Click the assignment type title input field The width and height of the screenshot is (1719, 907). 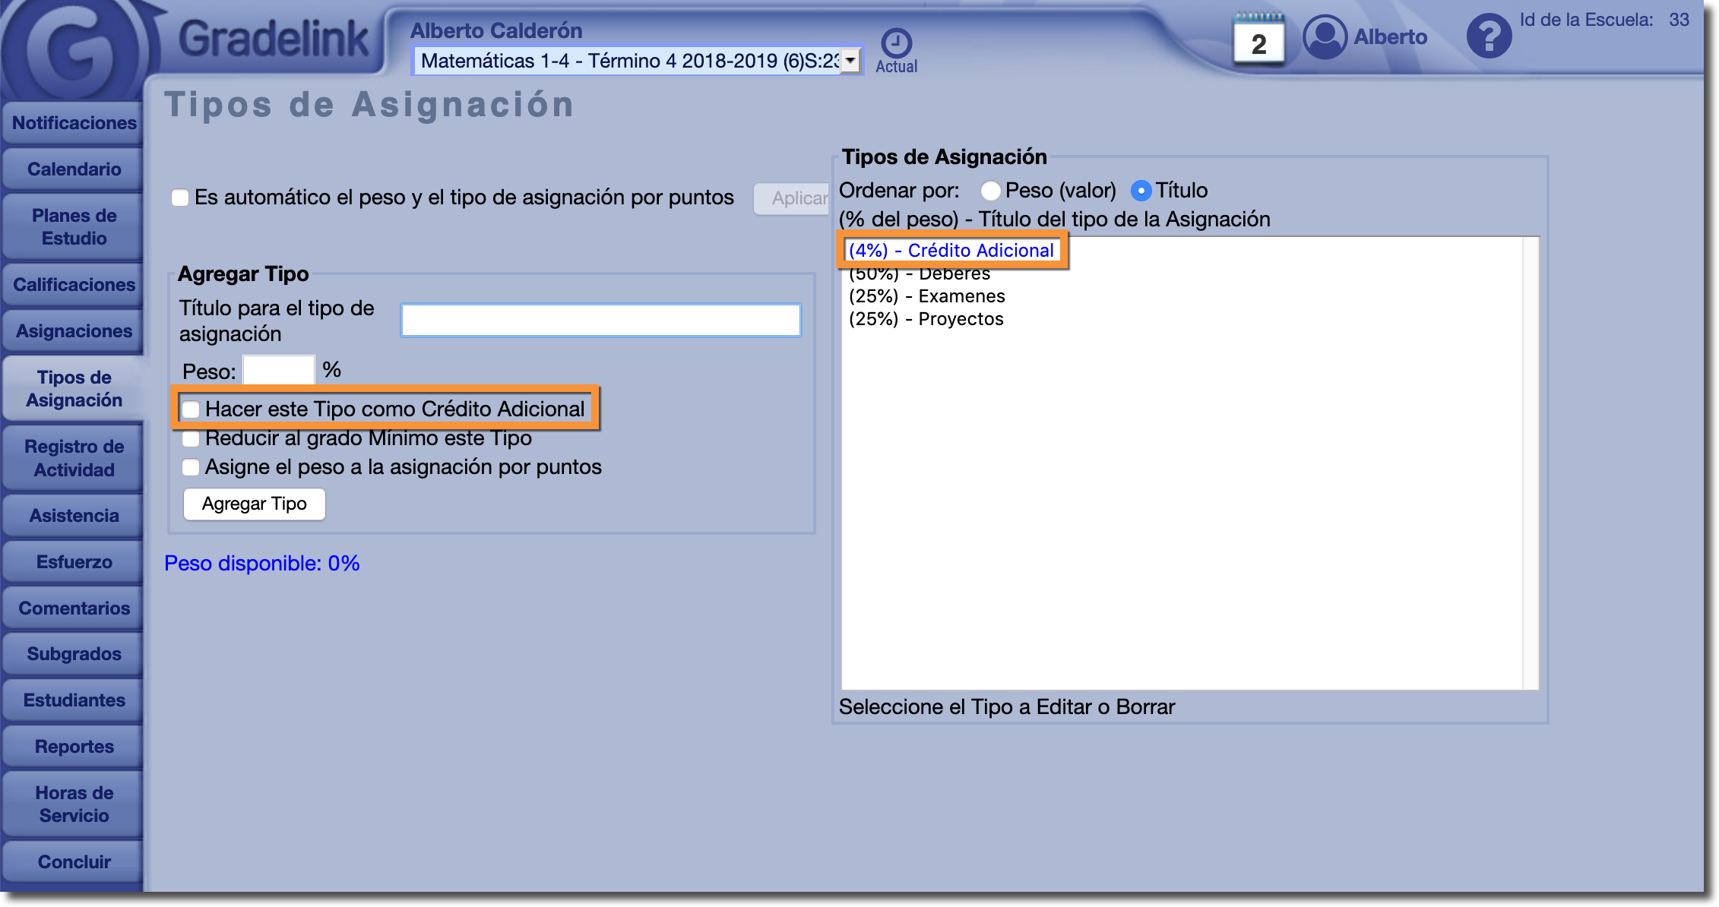[600, 320]
